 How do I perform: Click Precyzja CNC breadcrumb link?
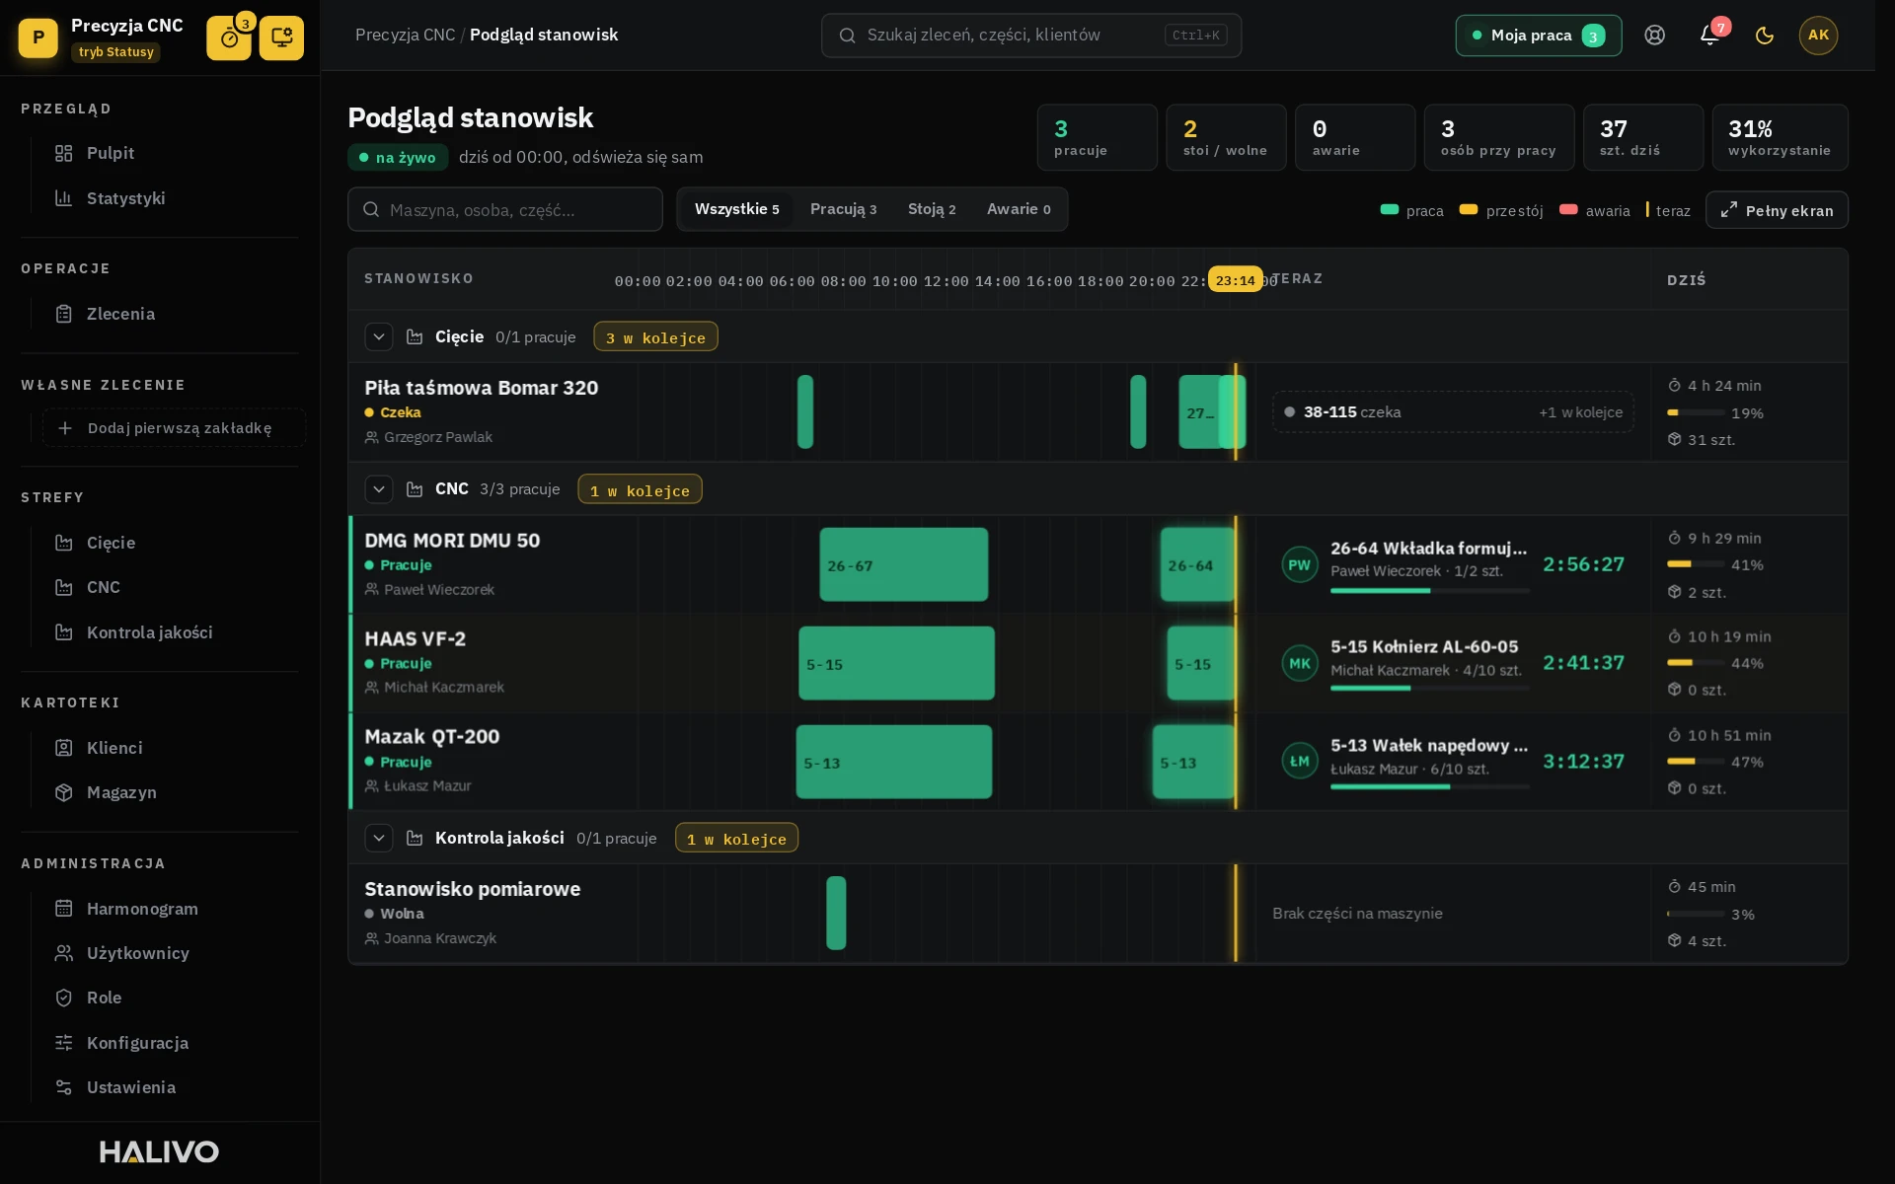(x=405, y=35)
